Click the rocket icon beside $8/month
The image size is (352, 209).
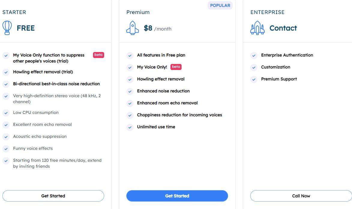coord(132,28)
